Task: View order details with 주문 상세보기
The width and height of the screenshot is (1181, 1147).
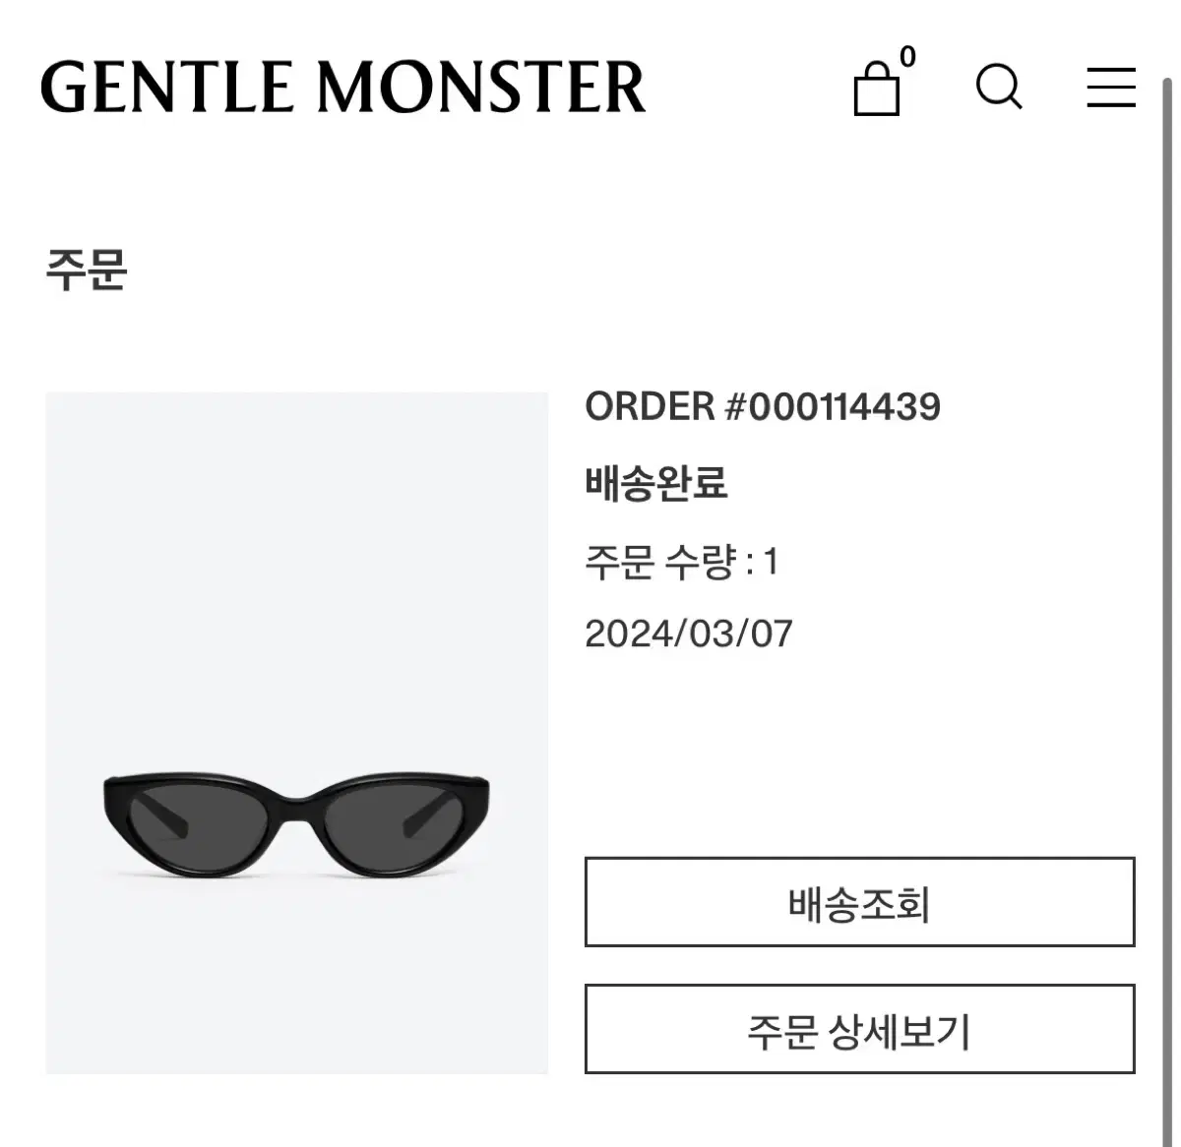Action: tap(860, 1029)
